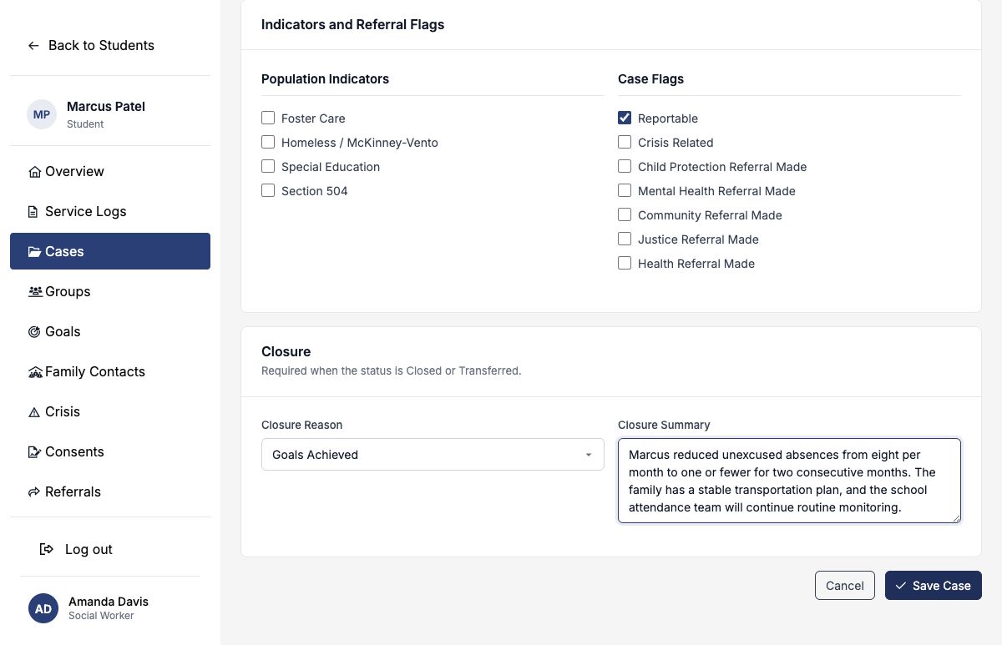Click the target icon next to Goals

coord(34,332)
